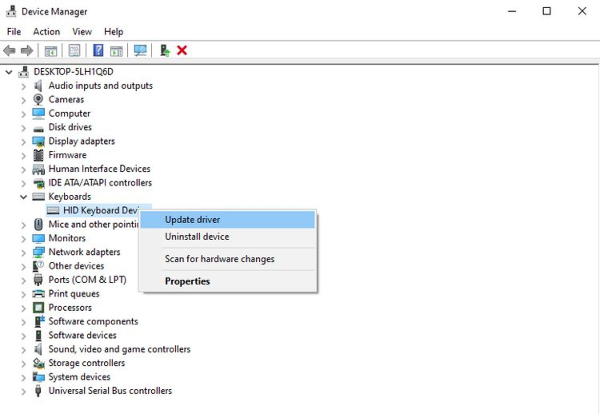The width and height of the screenshot is (600, 414).
Task: Click the blue Help question-mark toolbar icon
Action: pos(98,50)
